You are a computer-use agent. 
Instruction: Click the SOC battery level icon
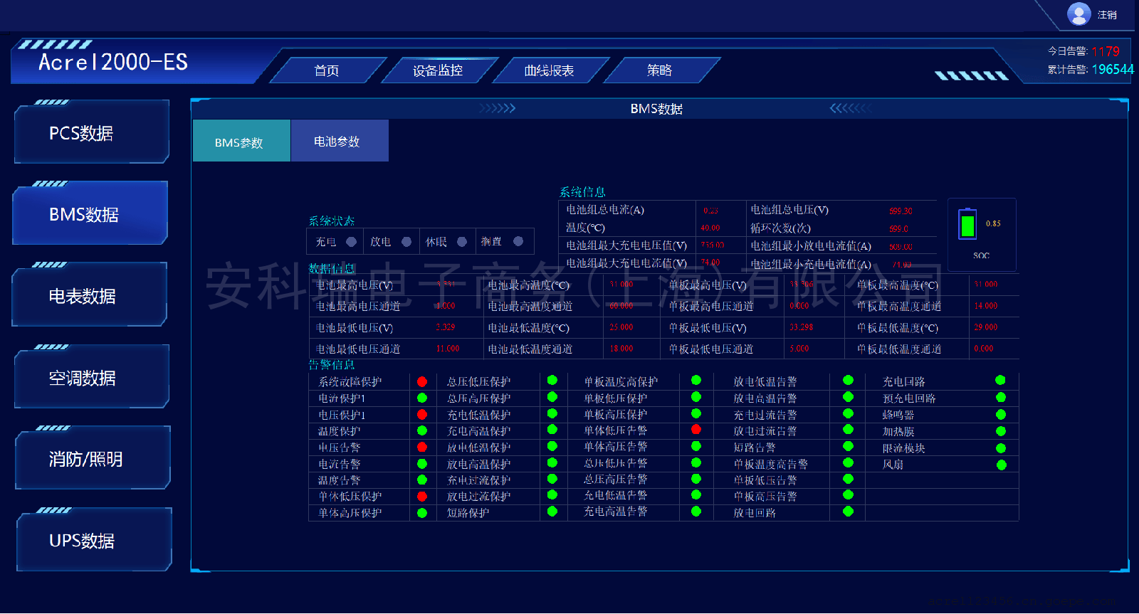[967, 224]
